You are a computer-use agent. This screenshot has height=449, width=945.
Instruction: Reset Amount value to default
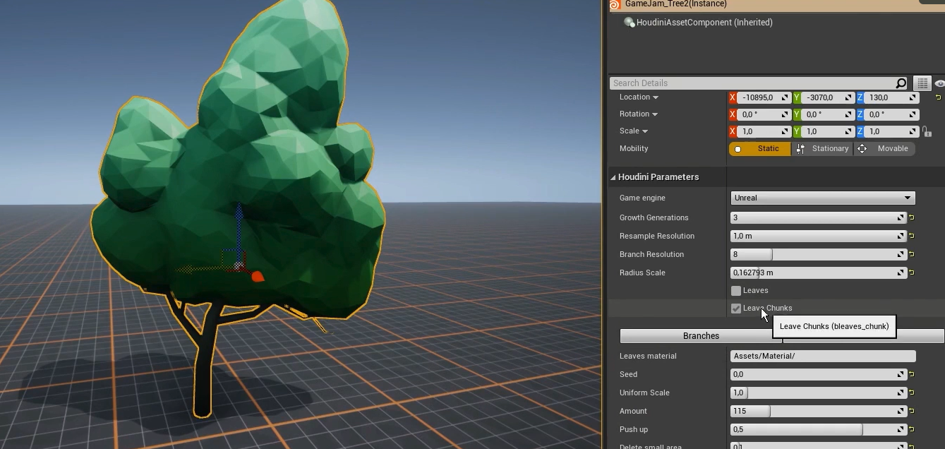(x=912, y=411)
